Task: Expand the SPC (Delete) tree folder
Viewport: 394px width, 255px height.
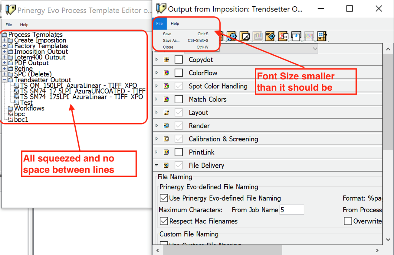Action: click(x=5, y=74)
